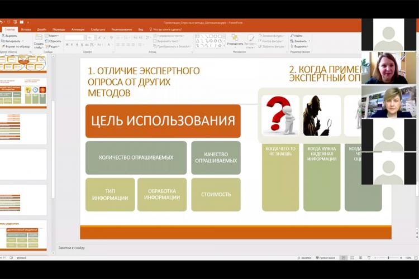Switch to Normal view icon in status bar
The width and height of the screenshot is (419, 279).
[344, 258]
